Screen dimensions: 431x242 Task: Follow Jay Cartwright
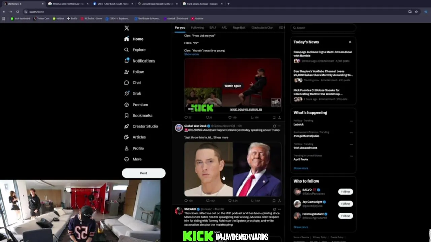pyautogui.click(x=345, y=204)
